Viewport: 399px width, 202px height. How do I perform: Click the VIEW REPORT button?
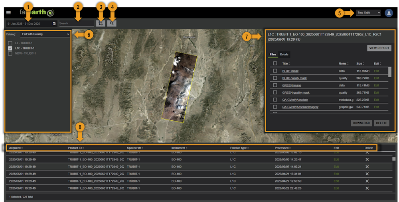pyautogui.click(x=379, y=48)
